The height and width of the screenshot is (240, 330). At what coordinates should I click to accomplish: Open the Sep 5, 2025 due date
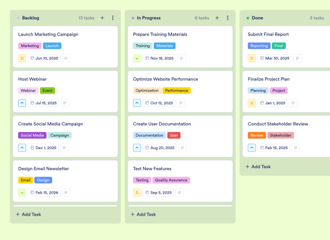click(158, 193)
